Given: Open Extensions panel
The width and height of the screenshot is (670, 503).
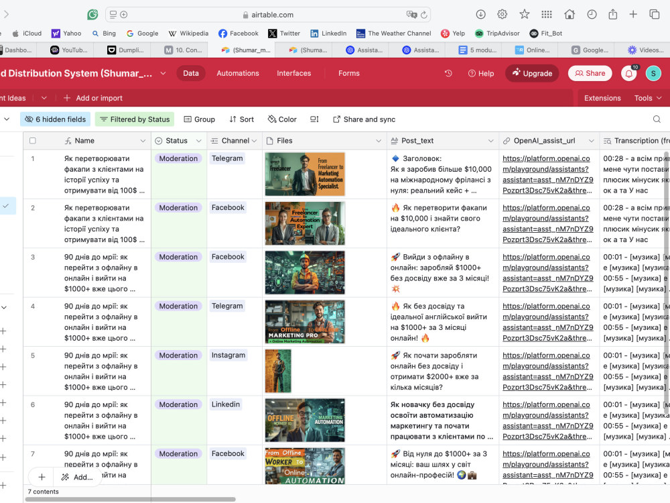Looking at the screenshot, I should [x=602, y=98].
